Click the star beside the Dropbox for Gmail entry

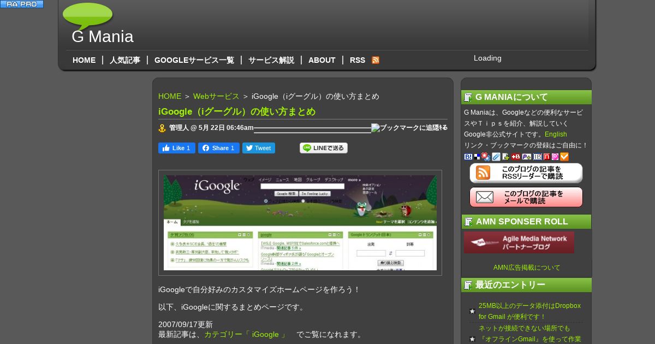click(x=473, y=311)
